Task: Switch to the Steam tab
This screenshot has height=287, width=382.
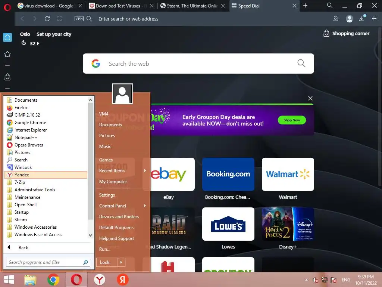Action: 190,6
